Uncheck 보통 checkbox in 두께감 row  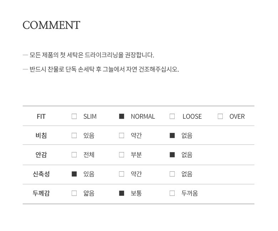122,193
